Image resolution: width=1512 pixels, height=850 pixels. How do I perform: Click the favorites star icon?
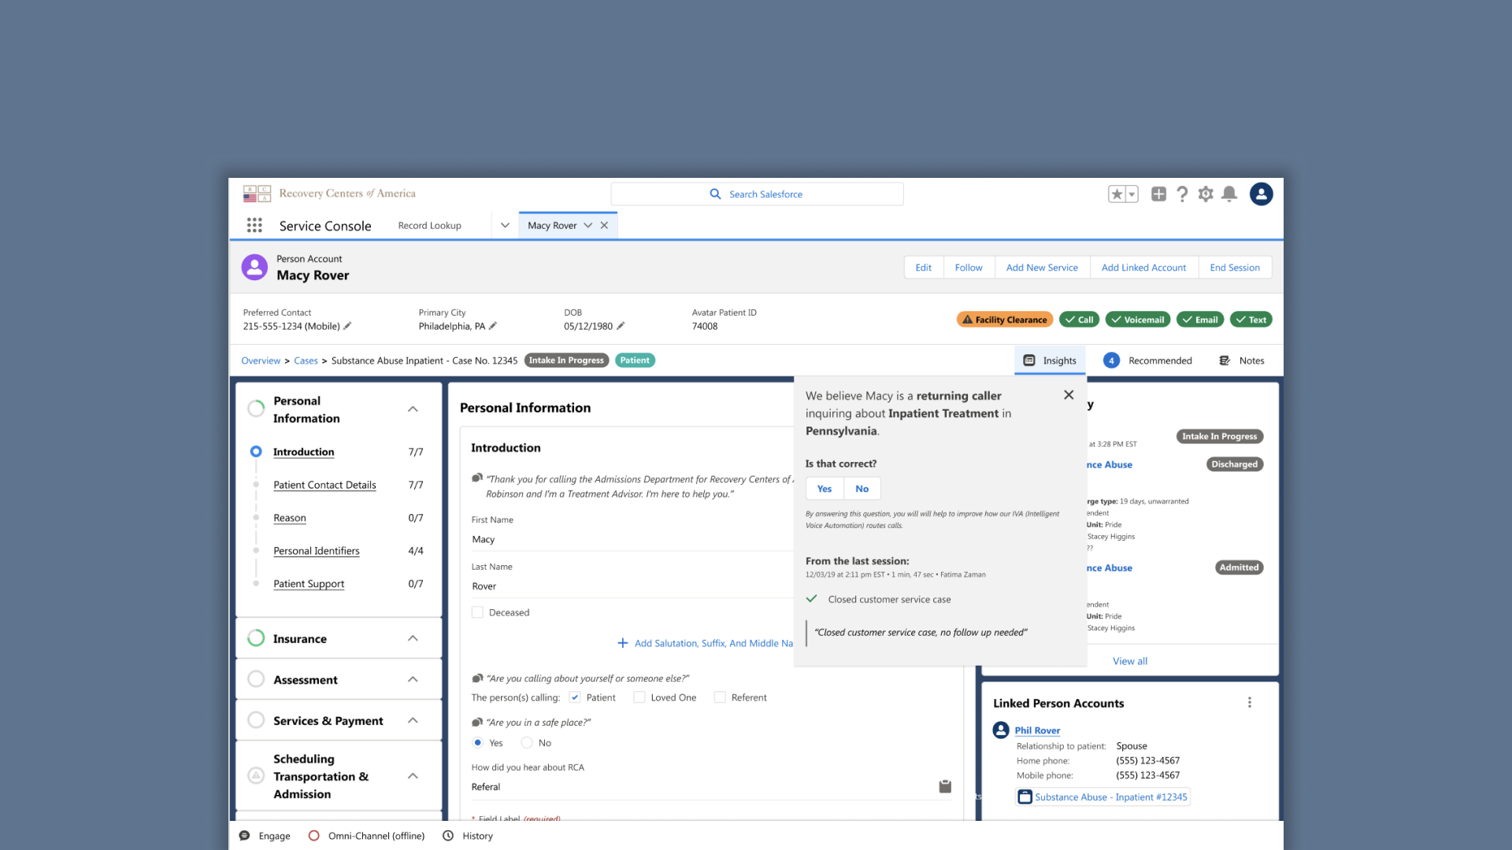pos(1117,194)
